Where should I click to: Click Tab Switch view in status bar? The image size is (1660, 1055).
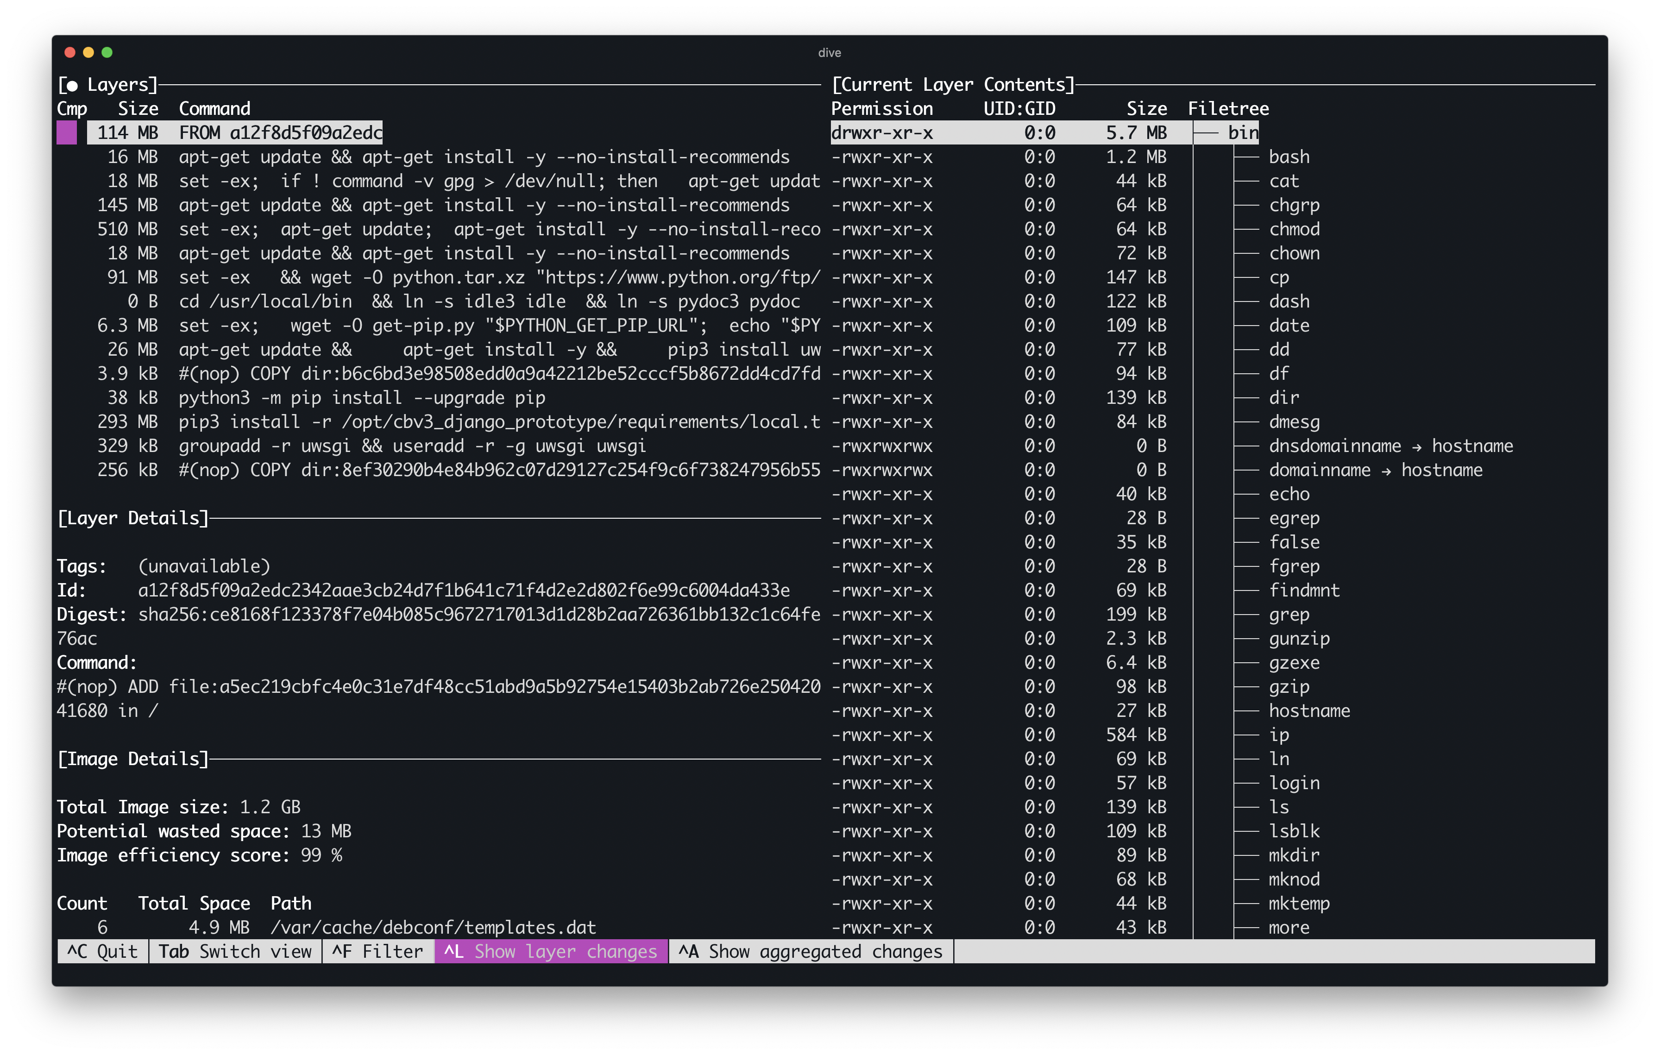click(x=235, y=951)
